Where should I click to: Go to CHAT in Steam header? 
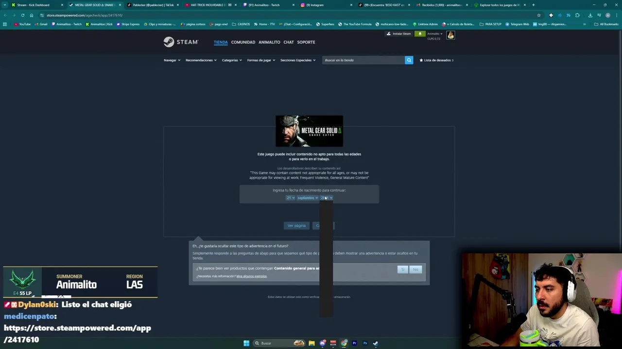coord(289,42)
